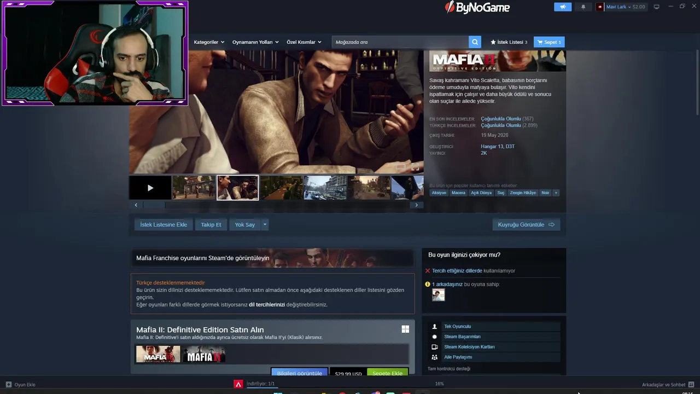Image resolution: width=700 pixels, height=394 pixels.
Task: Click the Suç tag
Action: point(500,193)
